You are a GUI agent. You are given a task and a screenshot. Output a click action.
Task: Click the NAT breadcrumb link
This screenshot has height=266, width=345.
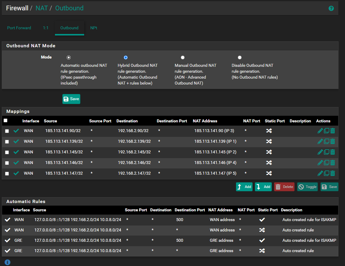(x=42, y=8)
